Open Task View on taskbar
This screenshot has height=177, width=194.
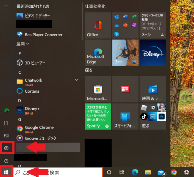point(122,172)
